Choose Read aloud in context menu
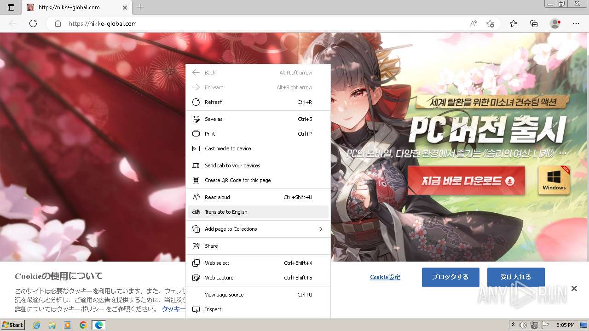Image resolution: width=589 pixels, height=331 pixels. pos(258,197)
